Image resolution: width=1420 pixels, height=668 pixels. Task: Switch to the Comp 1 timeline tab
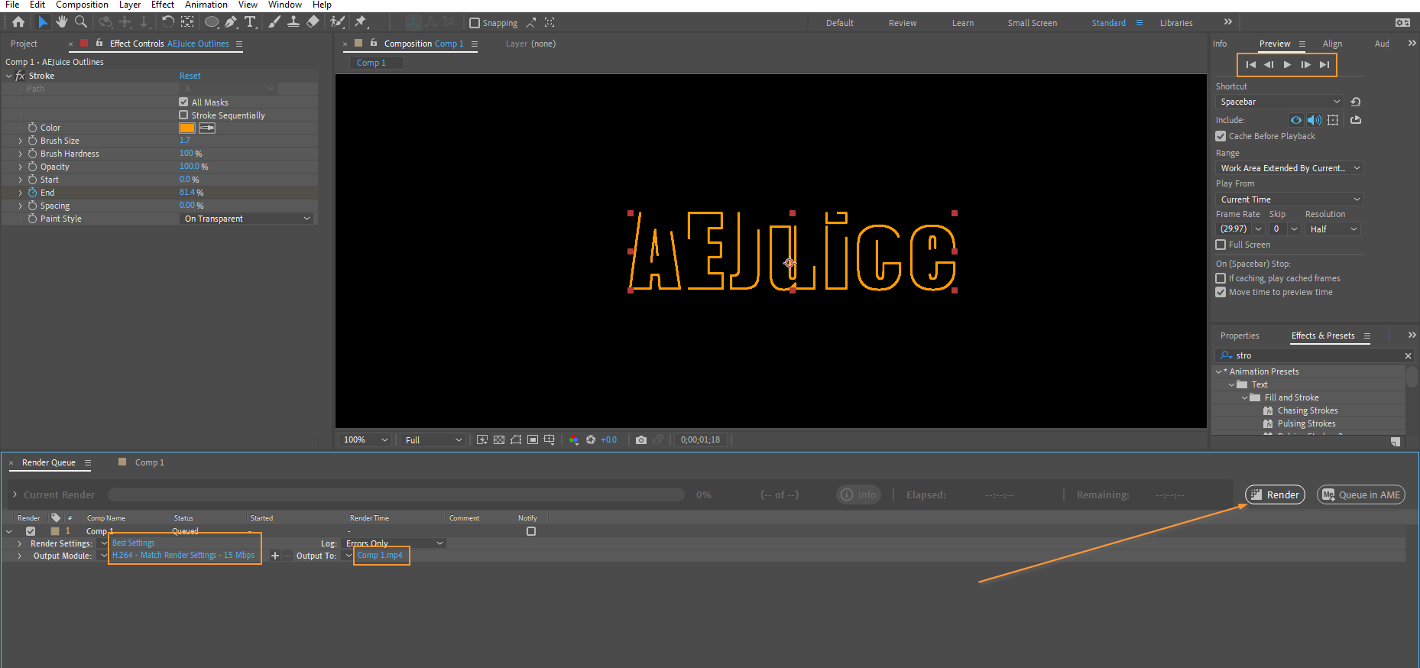tap(149, 462)
